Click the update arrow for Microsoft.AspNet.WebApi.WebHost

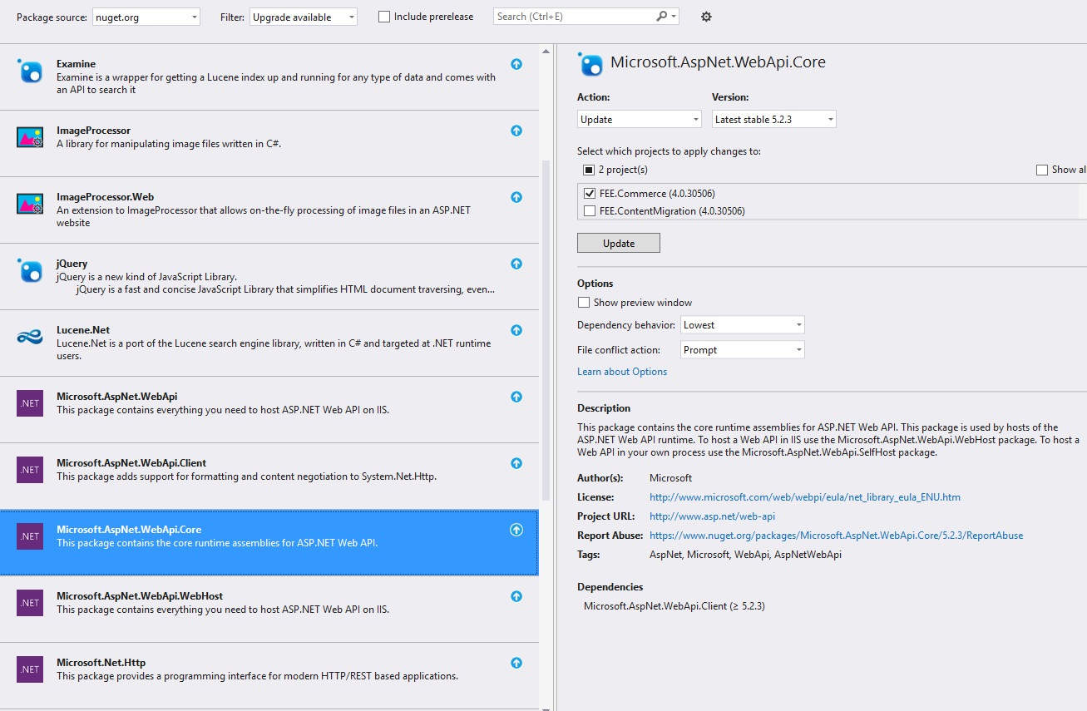click(x=516, y=596)
